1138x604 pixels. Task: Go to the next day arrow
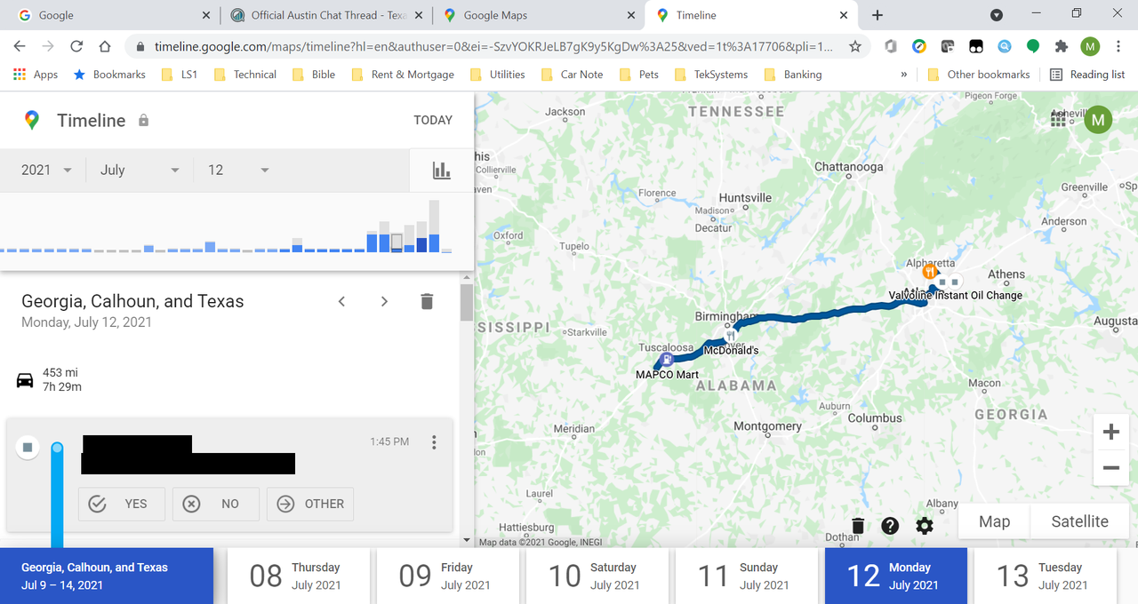click(x=384, y=301)
